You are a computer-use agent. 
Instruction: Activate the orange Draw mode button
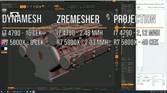[25, 7]
